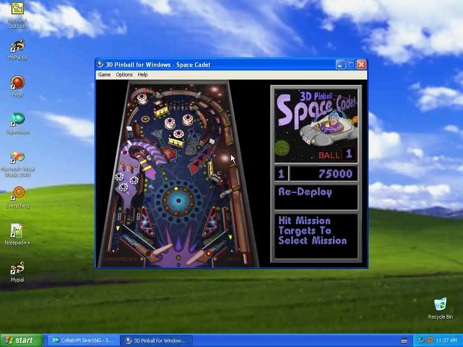Click the ball plunger on the pinball table
Image resolution: width=463 pixels, height=347 pixels.
(245, 258)
